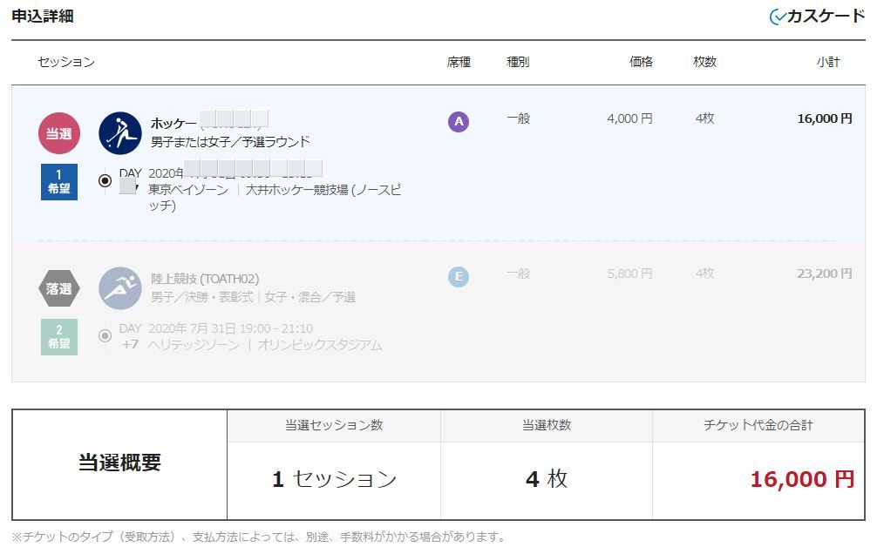The image size is (884, 554).
Task: Click the red 当選 winner badge
Action: [x=59, y=133]
